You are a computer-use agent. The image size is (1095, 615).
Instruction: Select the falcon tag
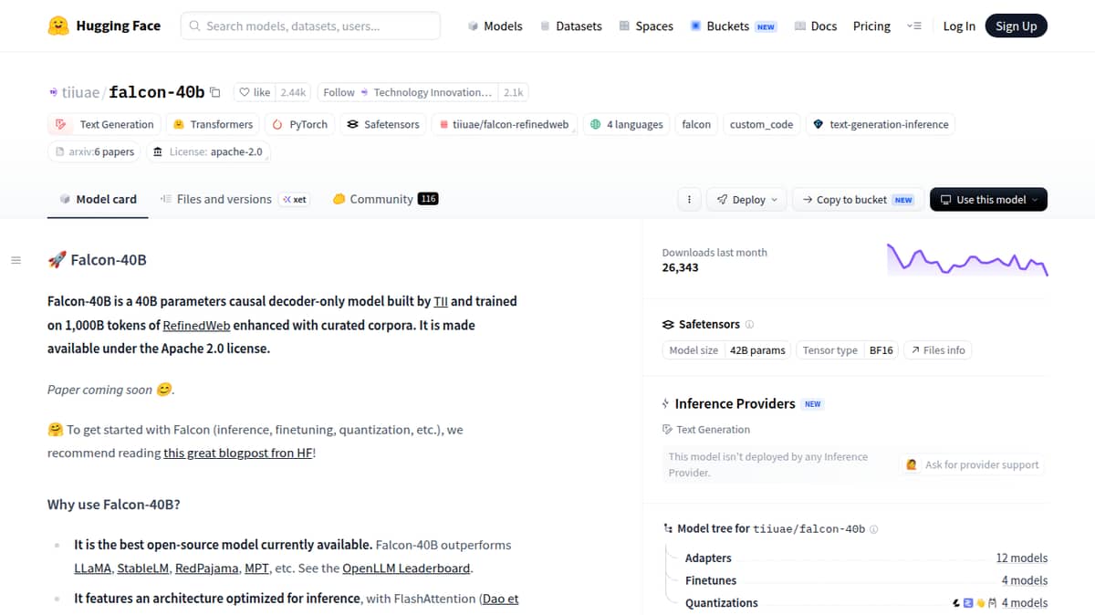(x=696, y=124)
